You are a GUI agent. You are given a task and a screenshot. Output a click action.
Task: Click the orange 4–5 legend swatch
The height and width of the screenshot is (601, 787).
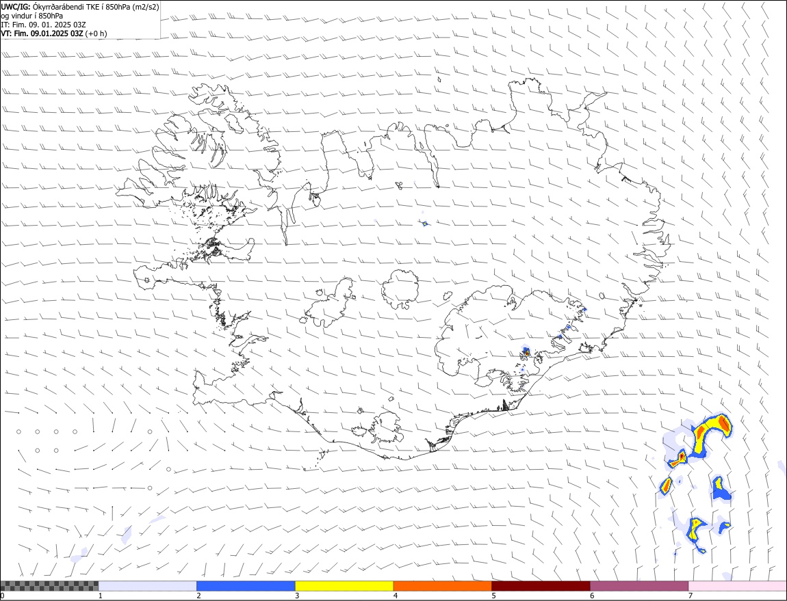tap(443, 586)
